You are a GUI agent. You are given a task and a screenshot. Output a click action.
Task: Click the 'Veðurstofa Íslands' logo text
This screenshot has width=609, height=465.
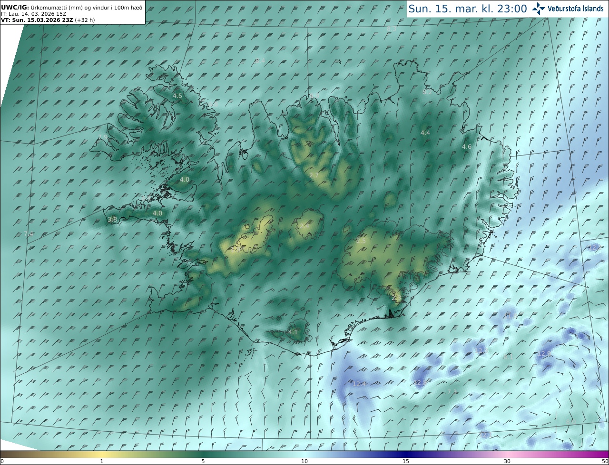576,9
